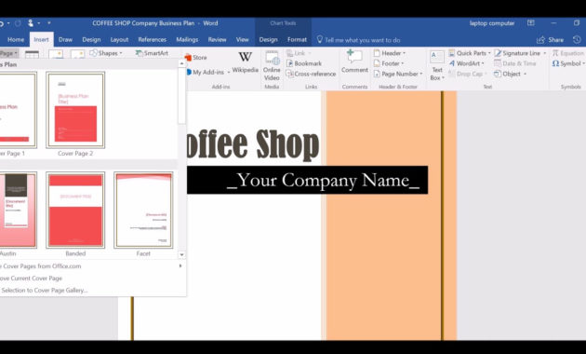Go to the References tab
This screenshot has width=586, height=354.
pyautogui.click(x=153, y=39)
